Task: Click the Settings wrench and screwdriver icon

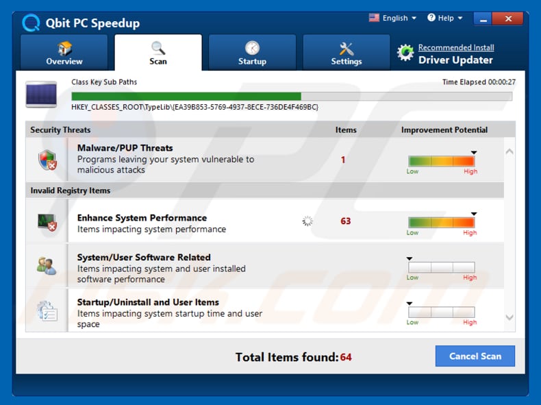Action: coord(346,49)
